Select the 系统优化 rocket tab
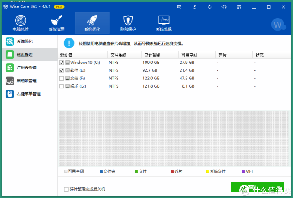 pyautogui.click(x=92, y=23)
